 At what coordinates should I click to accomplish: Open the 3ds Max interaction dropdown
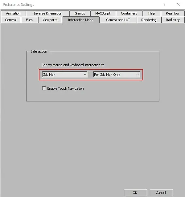pos(65,75)
